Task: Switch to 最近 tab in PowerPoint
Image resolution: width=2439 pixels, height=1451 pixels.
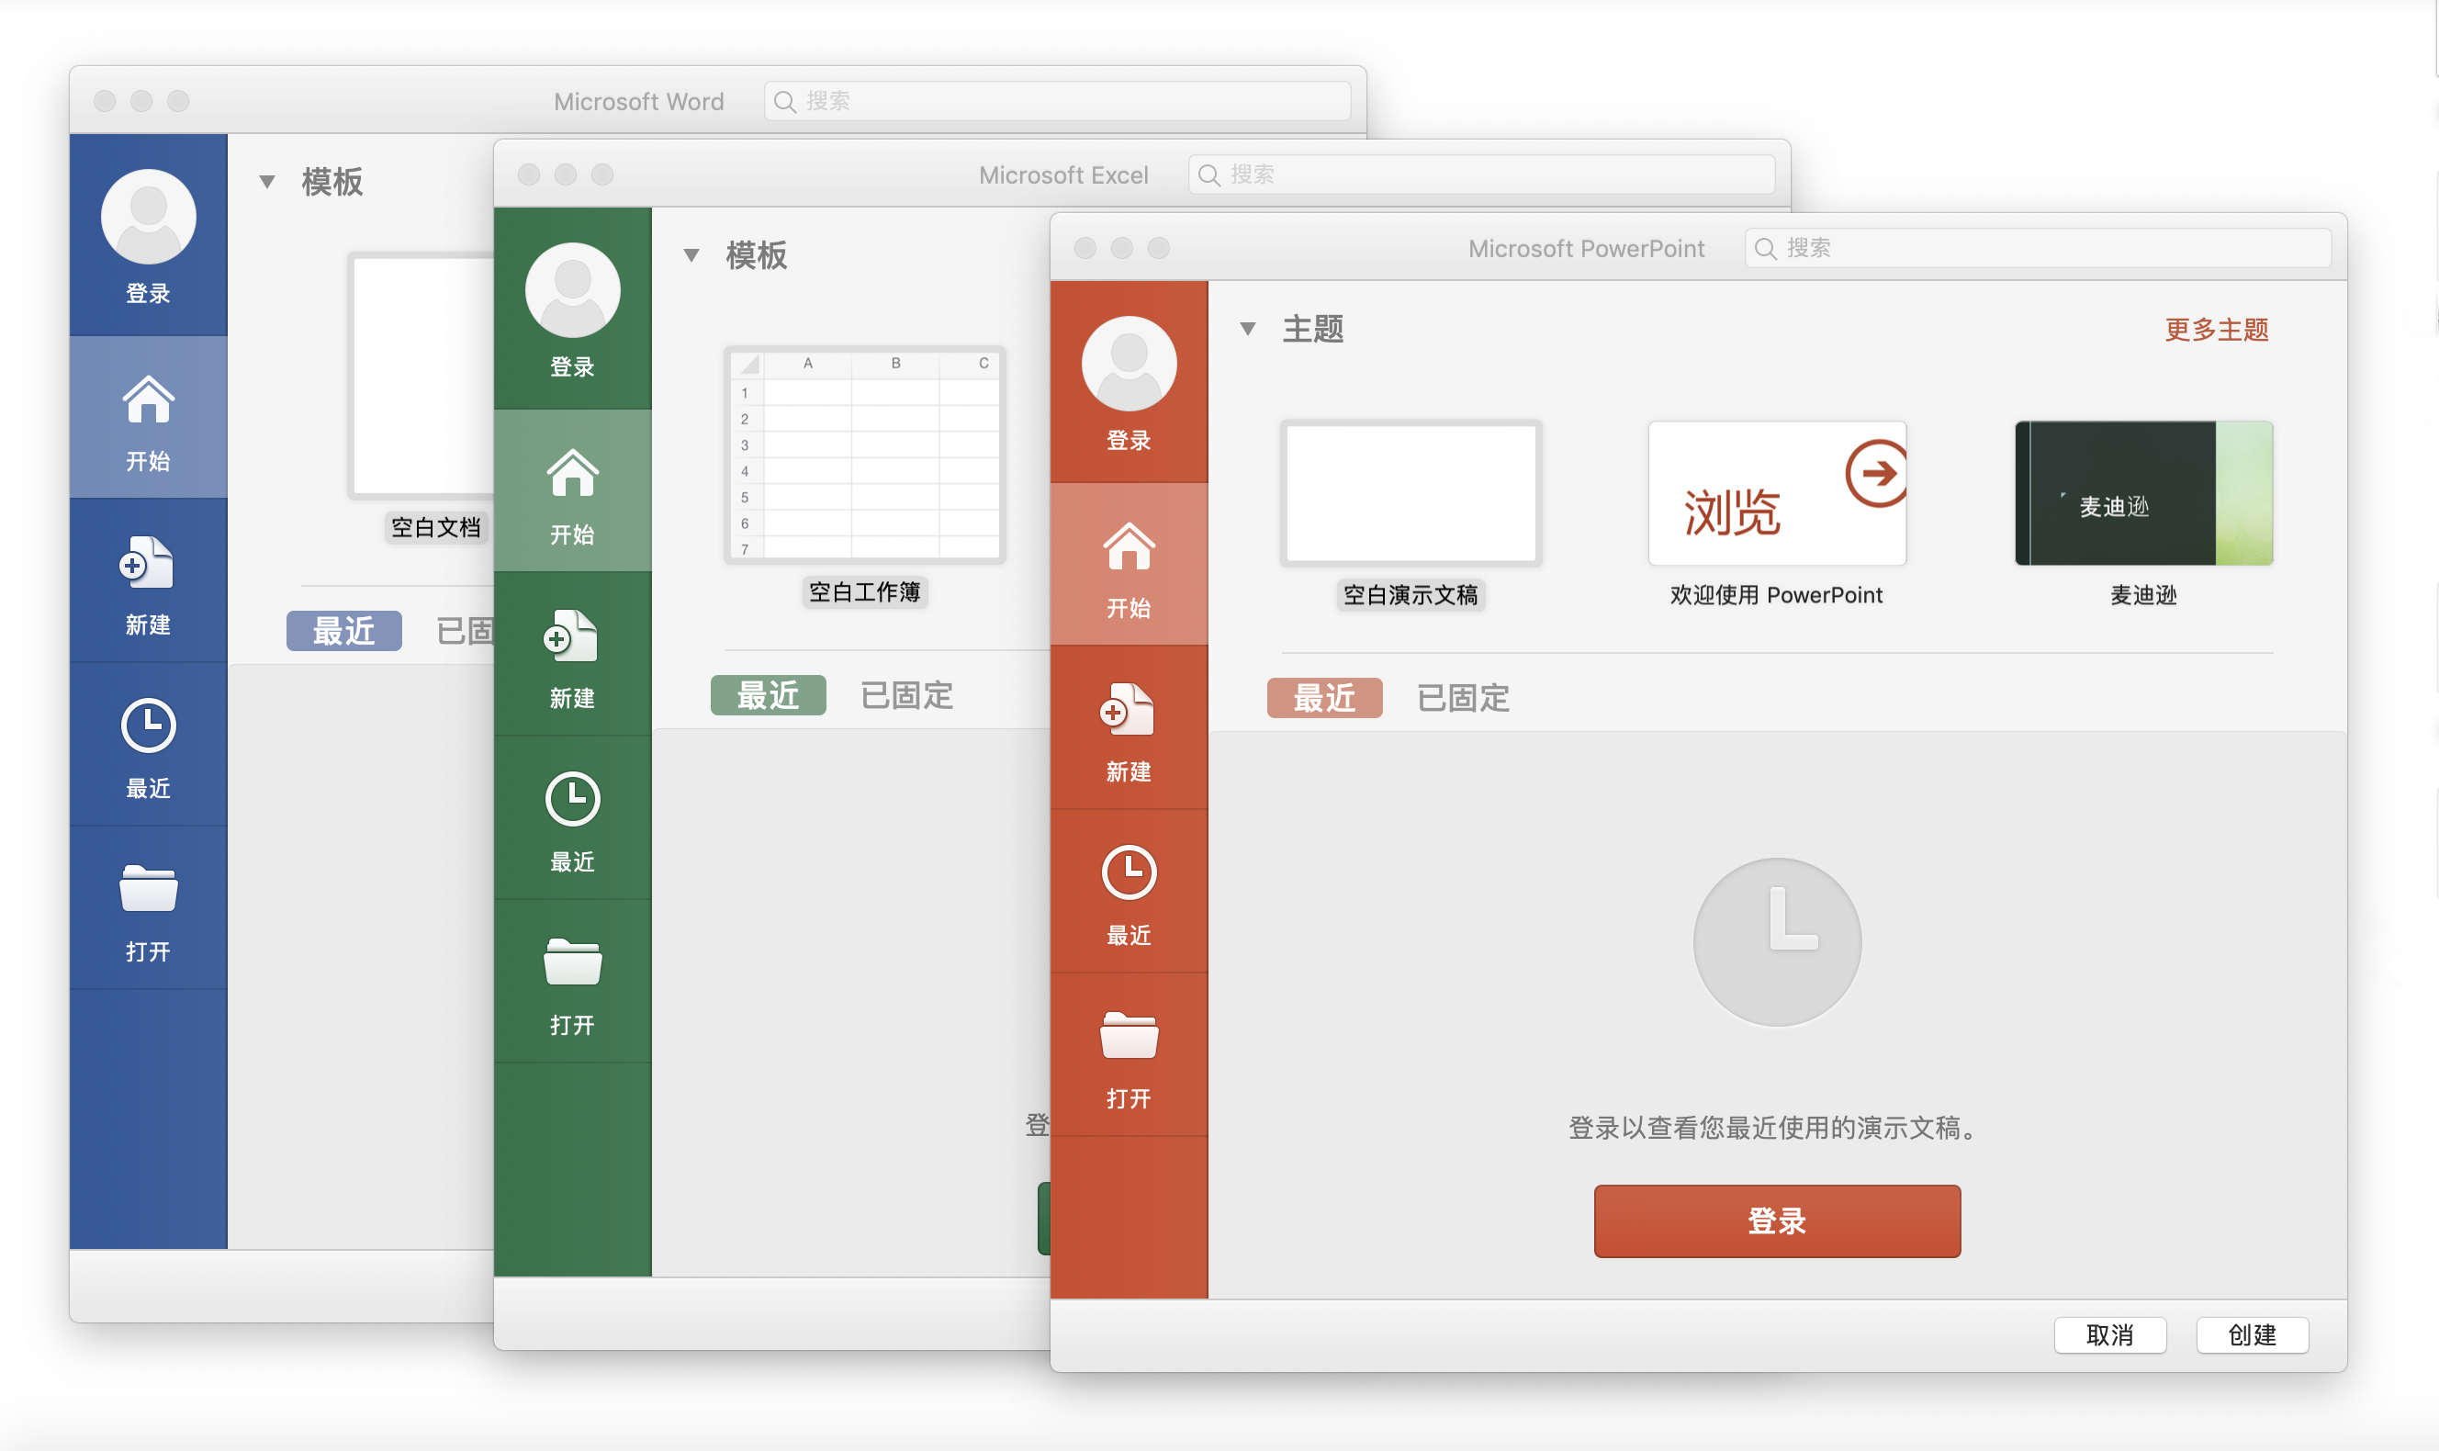Action: coord(1324,698)
